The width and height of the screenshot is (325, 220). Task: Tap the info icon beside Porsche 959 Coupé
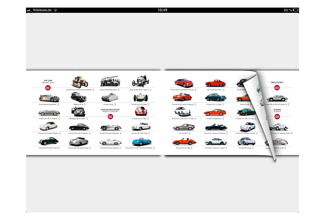253,148
